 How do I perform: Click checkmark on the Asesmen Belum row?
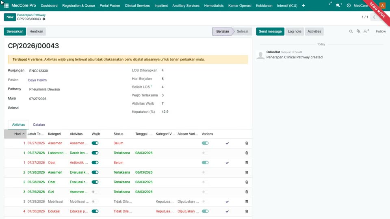tap(227, 143)
